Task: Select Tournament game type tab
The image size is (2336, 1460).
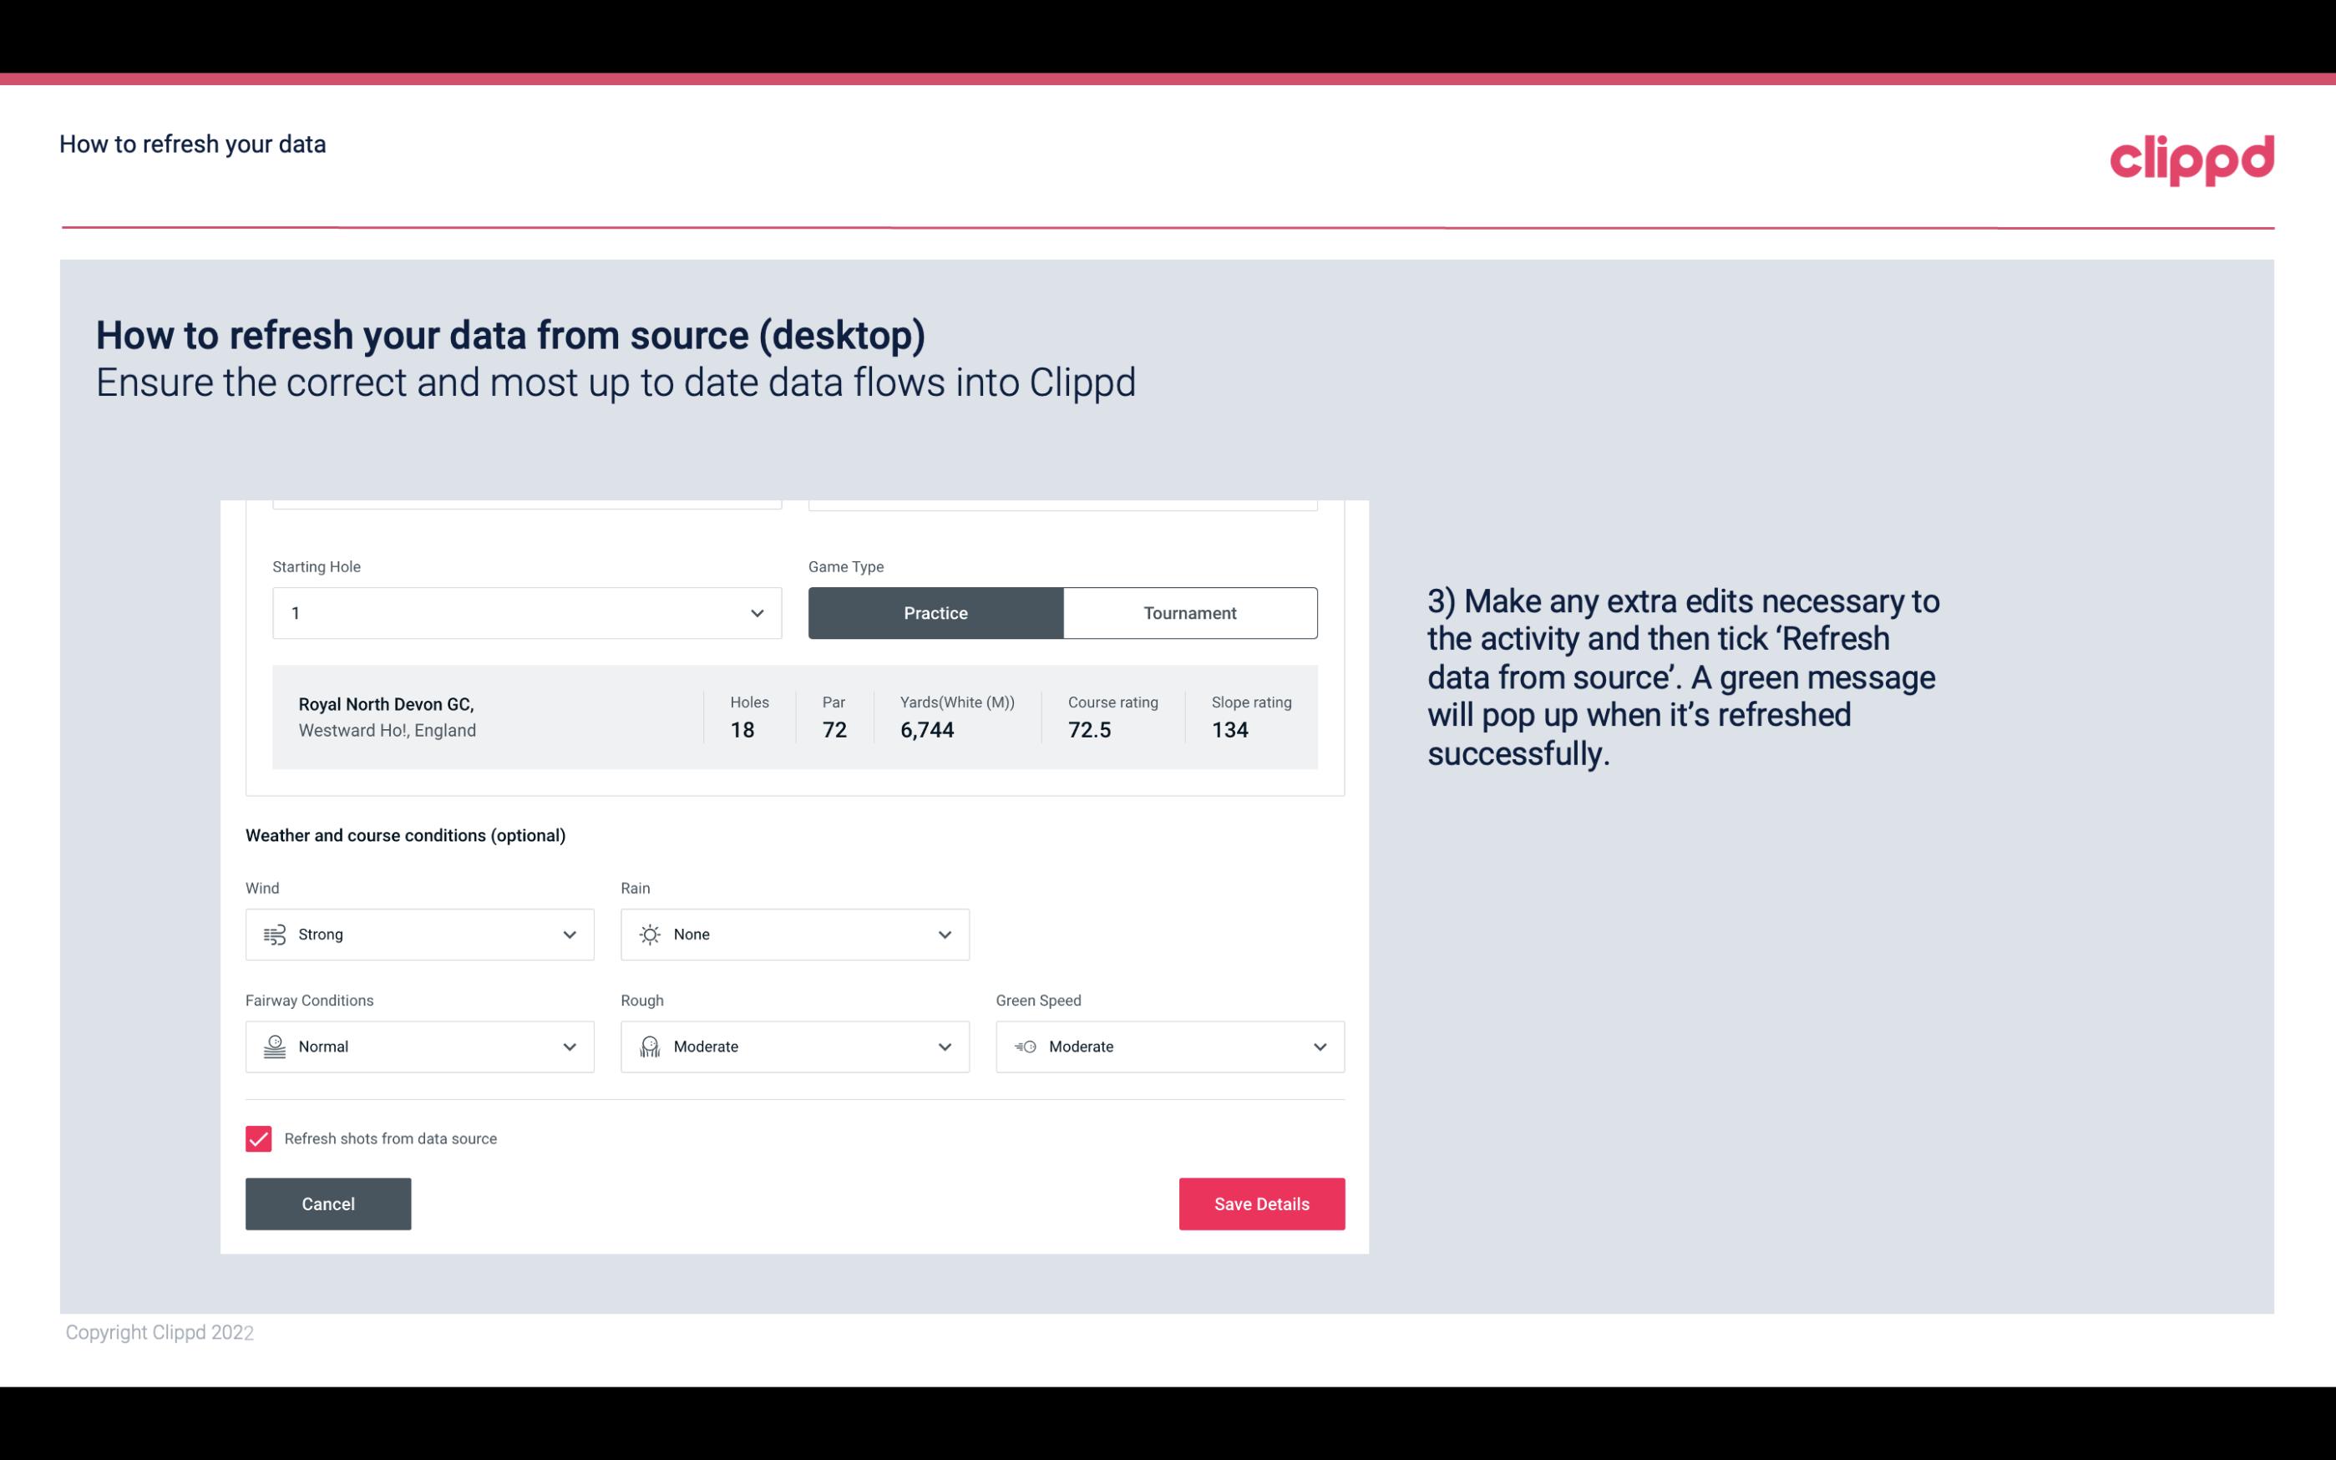Action: click(x=1189, y=612)
